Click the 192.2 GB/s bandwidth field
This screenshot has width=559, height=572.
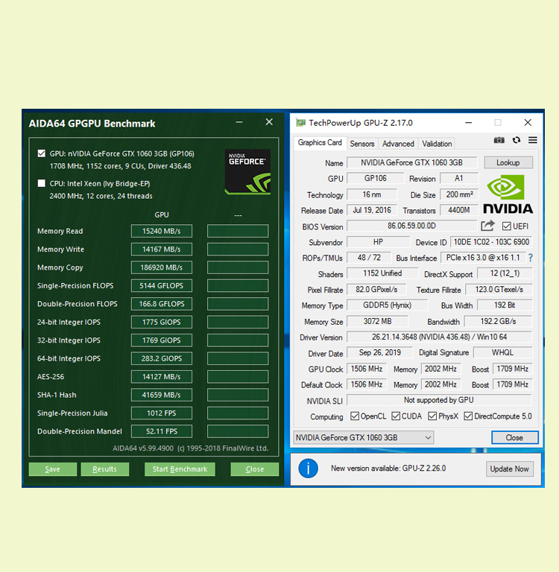498,322
